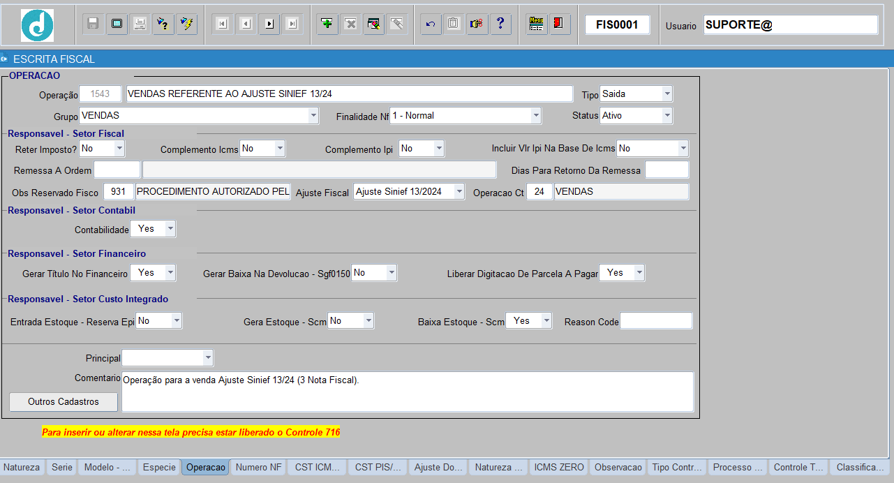The width and height of the screenshot is (894, 483).
Task: Open the Menu toolbar icon
Action: tap(536, 24)
